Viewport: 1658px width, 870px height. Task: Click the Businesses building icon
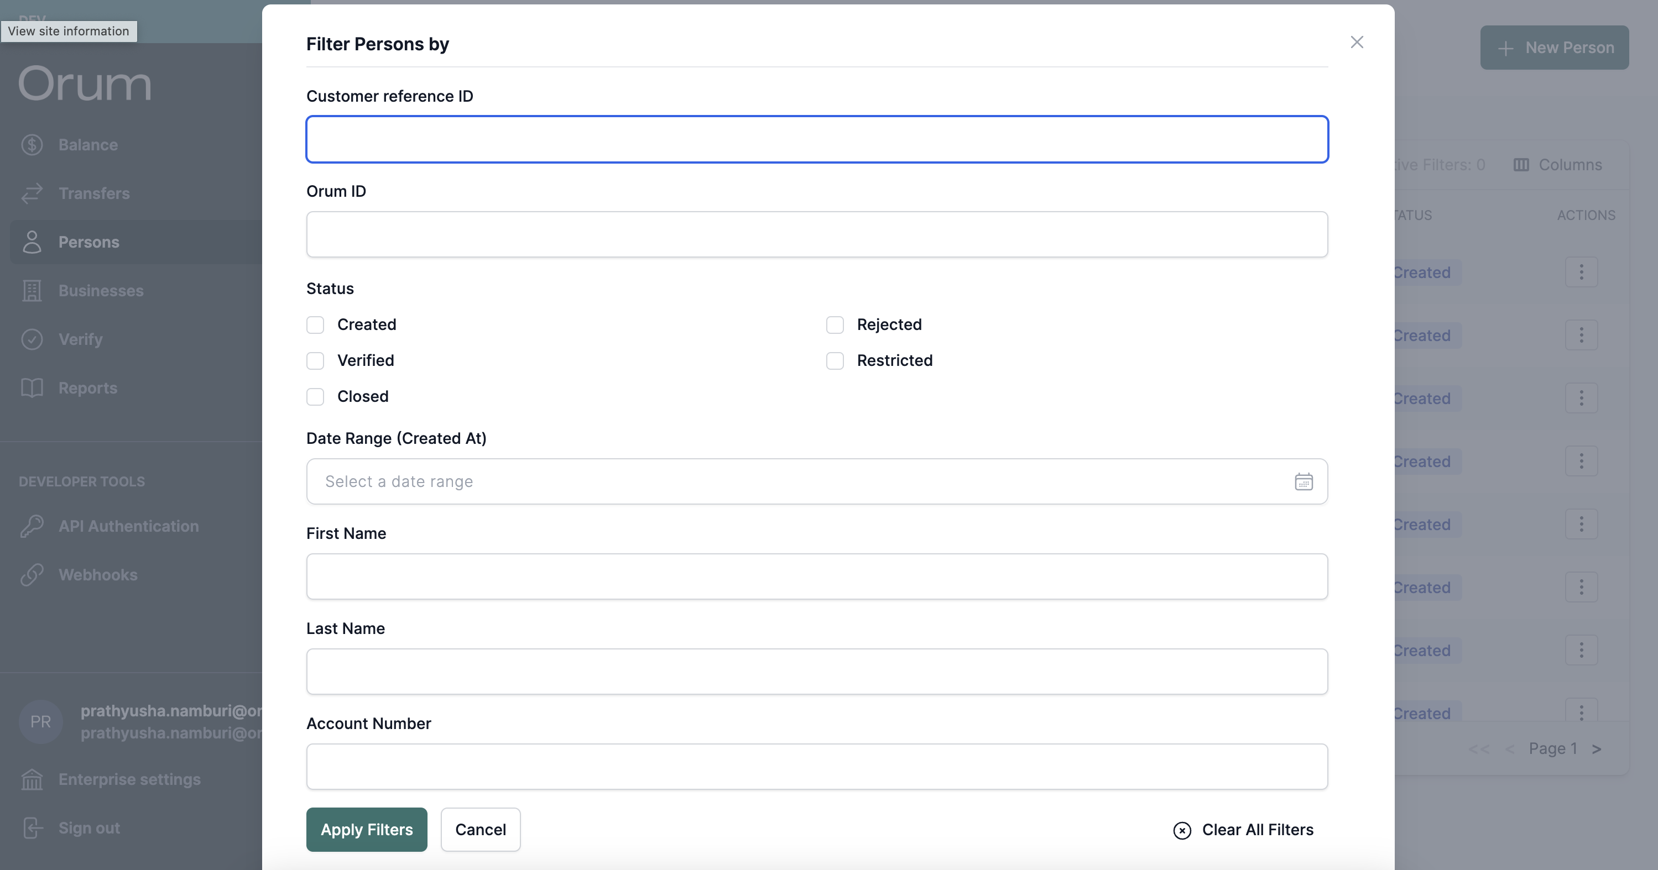[x=32, y=290]
